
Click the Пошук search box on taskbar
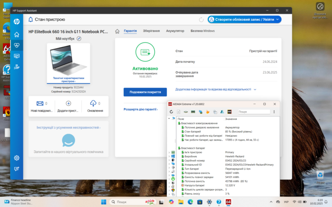[x=133, y=202]
